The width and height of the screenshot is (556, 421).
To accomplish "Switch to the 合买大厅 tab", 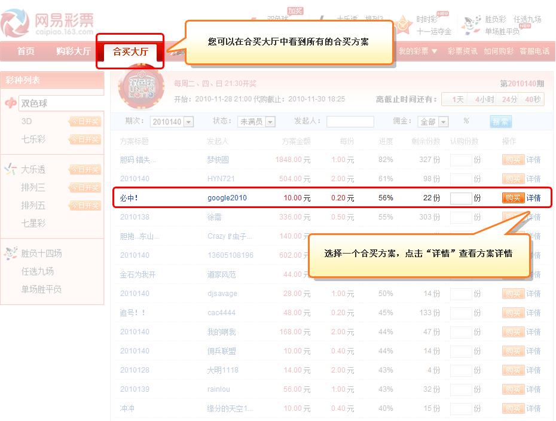I will coord(129,52).
